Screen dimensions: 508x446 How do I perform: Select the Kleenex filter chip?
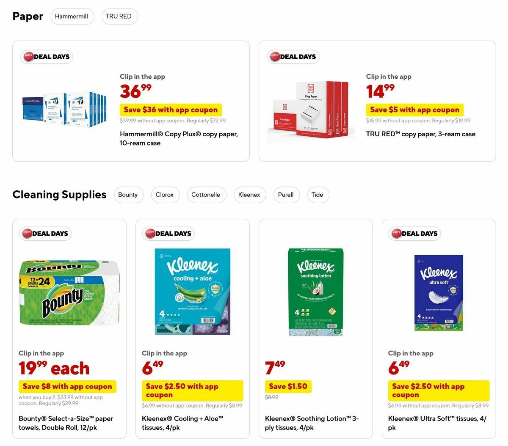click(249, 195)
